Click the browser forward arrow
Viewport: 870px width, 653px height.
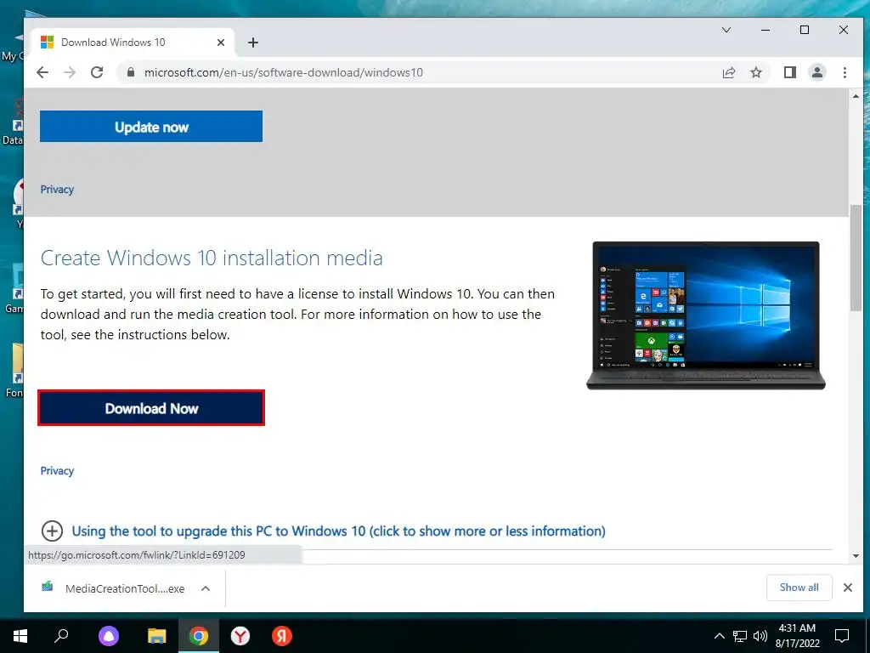(x=70, y=72)
